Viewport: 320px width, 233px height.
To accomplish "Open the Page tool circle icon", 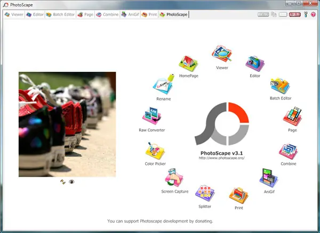I will [x=292, y=117].
